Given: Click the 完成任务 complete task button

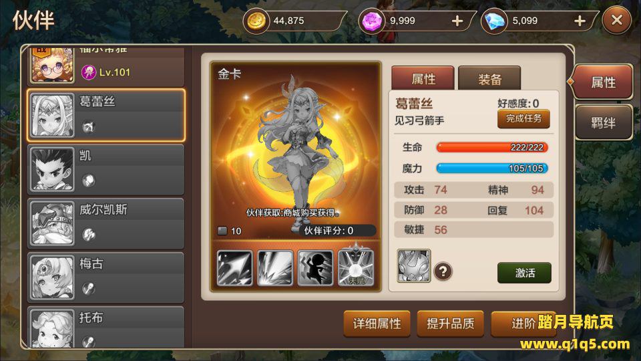Looking at the screenshot, I should pos(523,119).
